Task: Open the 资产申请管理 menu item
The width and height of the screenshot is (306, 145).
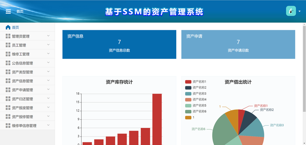Action: tap(27, 90)
